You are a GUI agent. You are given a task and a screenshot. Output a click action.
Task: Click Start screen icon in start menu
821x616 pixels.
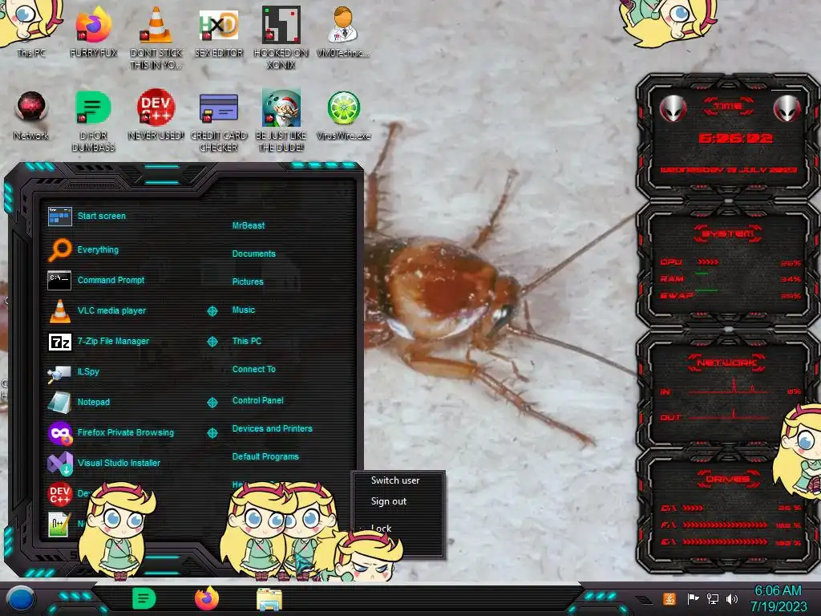click(59, 216)
